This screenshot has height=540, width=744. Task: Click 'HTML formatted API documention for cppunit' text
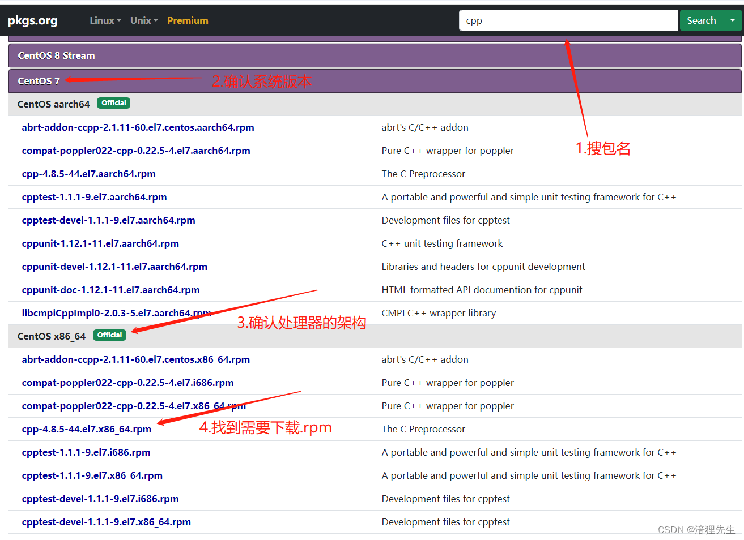(x=482, y=290)
